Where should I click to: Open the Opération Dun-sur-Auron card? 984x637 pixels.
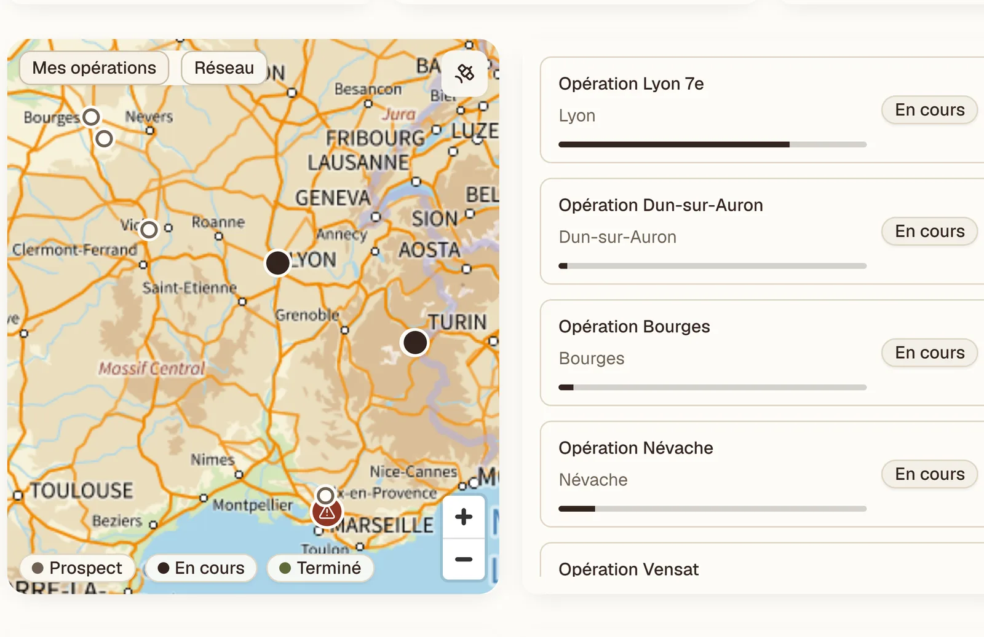[762, 232]
